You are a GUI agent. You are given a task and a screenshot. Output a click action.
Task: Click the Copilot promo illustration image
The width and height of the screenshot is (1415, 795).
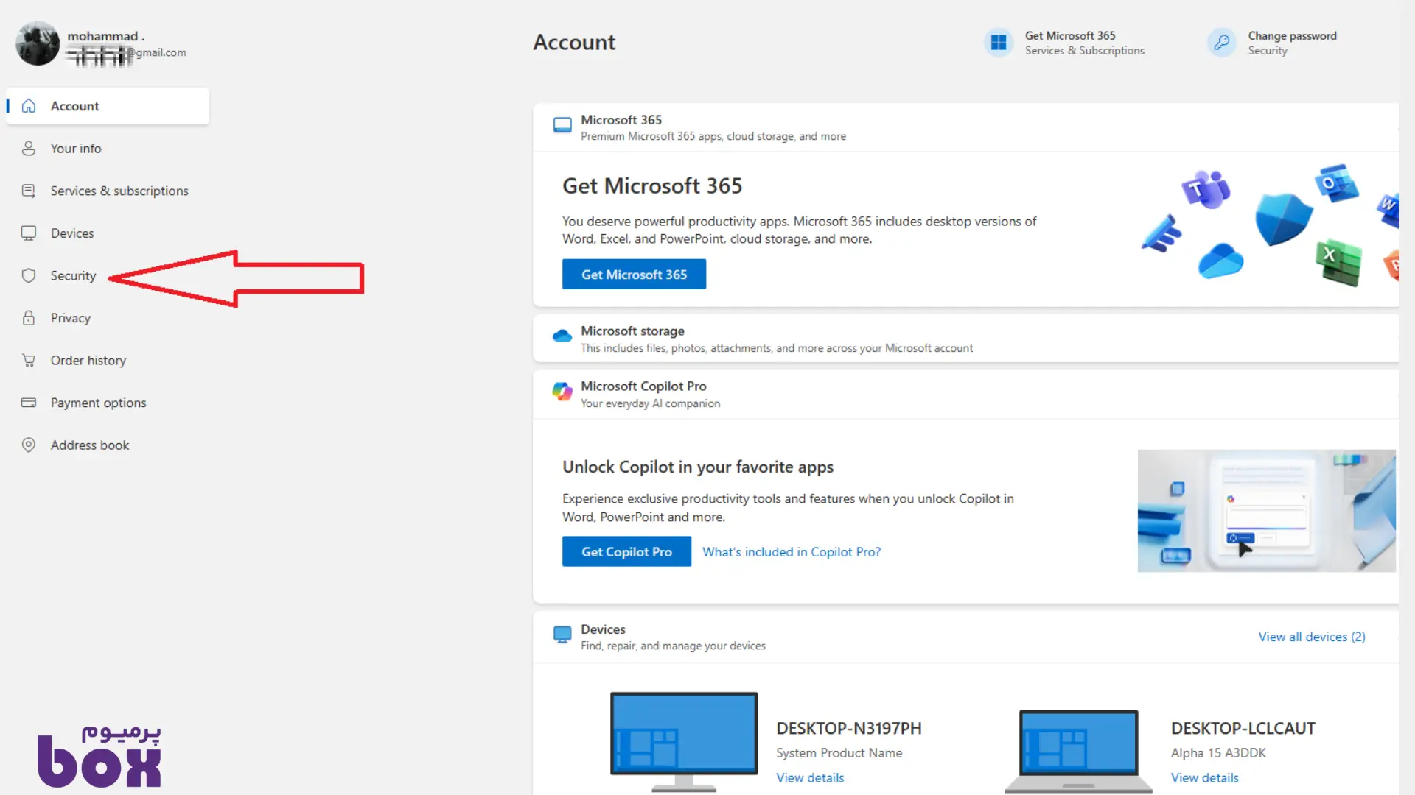[1267, 511]
